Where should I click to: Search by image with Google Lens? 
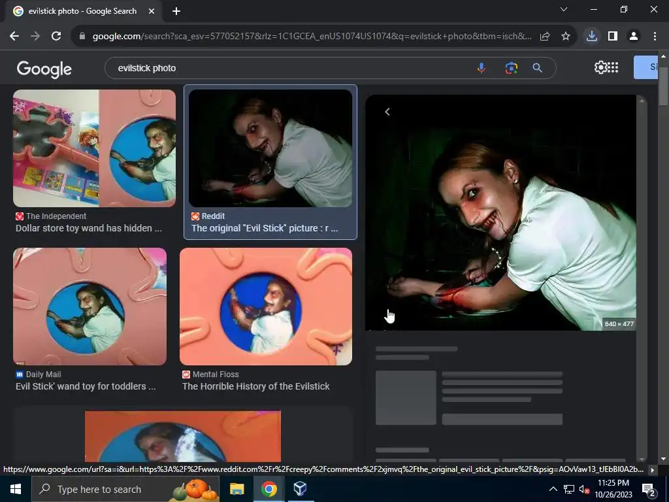(x=511, y=68)
